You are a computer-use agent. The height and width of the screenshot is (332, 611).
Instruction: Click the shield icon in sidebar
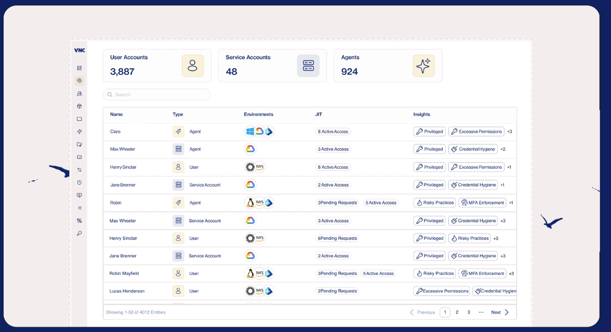click(x=80, y=183)
